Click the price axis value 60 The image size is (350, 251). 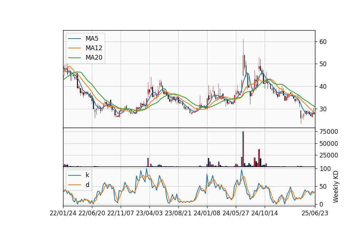click(x=323, y=41)
